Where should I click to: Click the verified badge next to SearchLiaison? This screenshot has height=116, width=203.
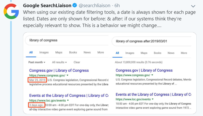coord(75,5)
